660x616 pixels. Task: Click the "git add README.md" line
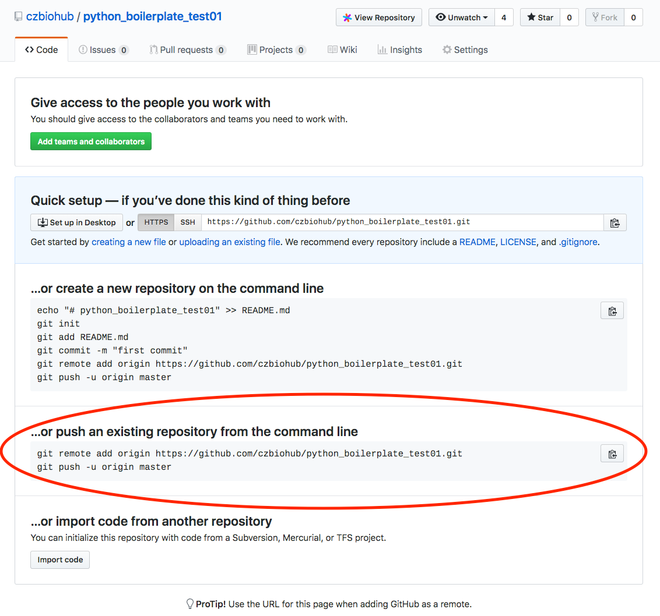(83, 337)
